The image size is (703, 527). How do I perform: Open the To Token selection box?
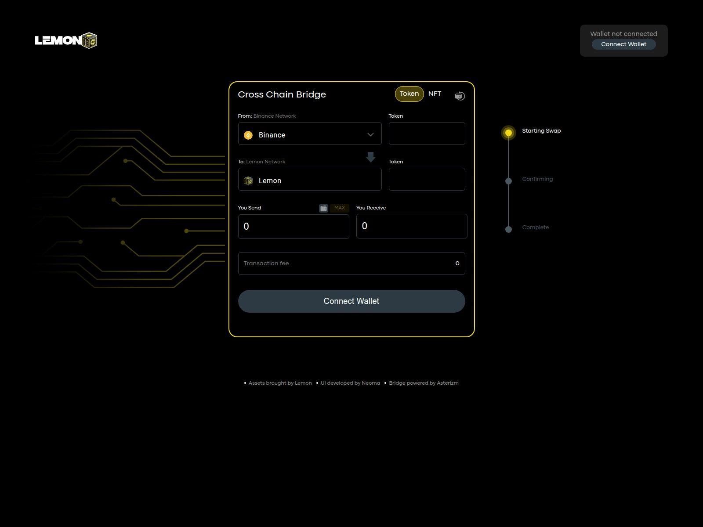pyautogui.click(x=427, y=179)
